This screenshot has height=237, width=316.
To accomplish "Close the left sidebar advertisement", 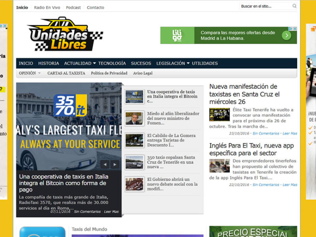I will point(5,26).
